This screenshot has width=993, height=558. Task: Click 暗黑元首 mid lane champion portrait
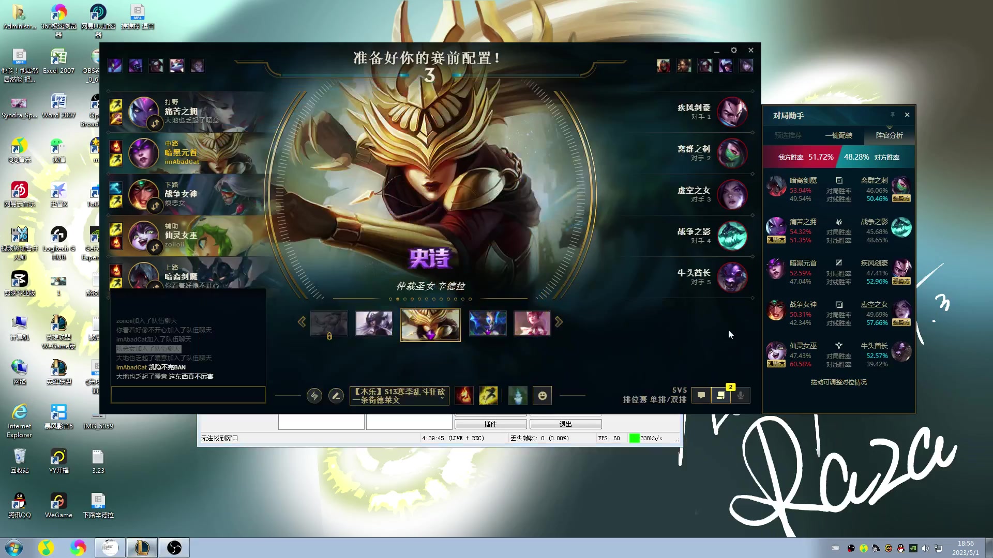coord(143,153)
